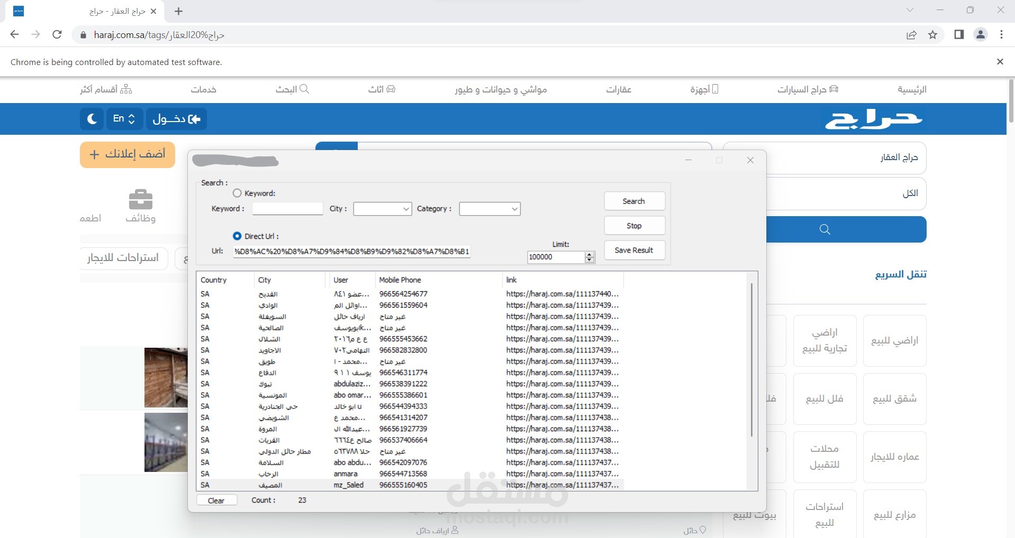Minimize the scraper tool window

point(688,160)
